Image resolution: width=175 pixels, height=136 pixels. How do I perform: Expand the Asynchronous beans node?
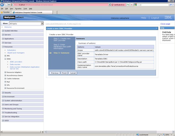coord(5,75)
